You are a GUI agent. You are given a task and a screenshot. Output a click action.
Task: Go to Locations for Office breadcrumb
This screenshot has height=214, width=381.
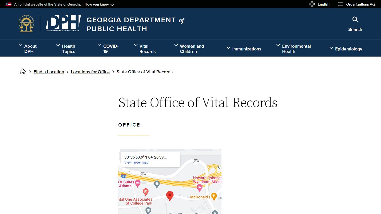click(90, 72)
